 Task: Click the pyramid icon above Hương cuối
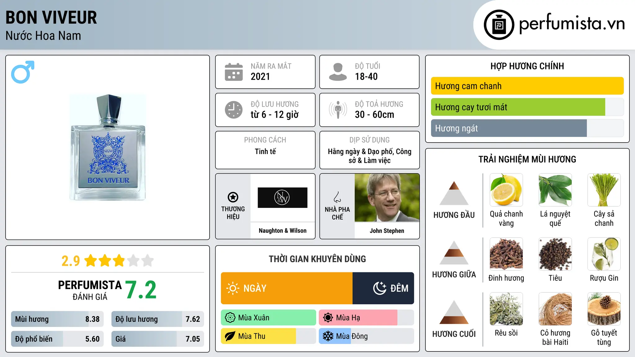pyautogui.click(x=454, y=312)
